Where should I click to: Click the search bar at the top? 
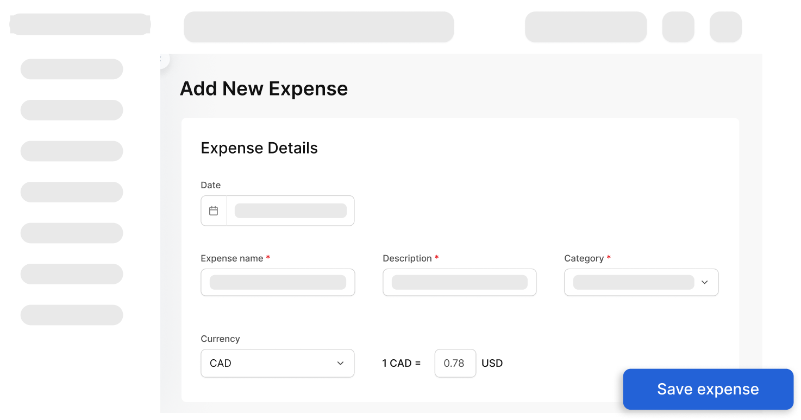[319, 26]
